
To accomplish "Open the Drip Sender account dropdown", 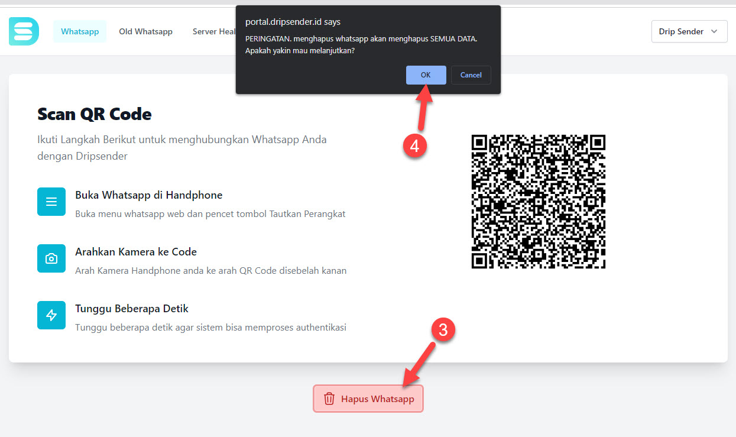I will [689, 31].
